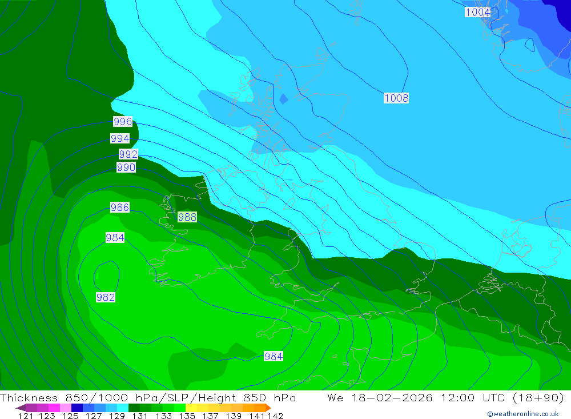The height and width of the screenshot is (419, 571).
Task: Click the 1004 isobar label
Action: coord(478,12)
